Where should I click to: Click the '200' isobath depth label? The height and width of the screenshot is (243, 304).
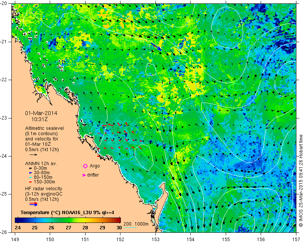click(127, 224)
